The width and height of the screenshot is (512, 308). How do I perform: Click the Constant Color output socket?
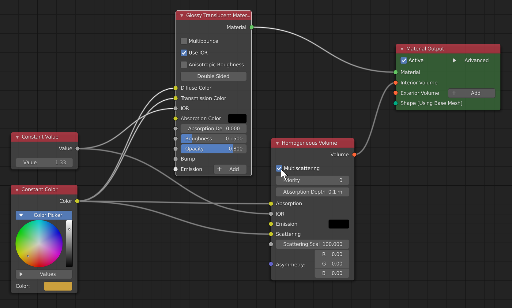click(77, 201)
